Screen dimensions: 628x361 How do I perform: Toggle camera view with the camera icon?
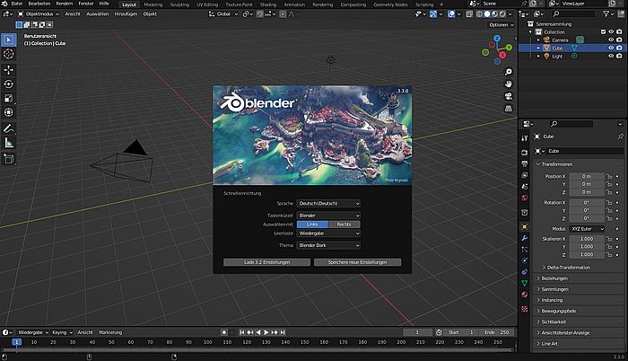click(x=508, y=97)
